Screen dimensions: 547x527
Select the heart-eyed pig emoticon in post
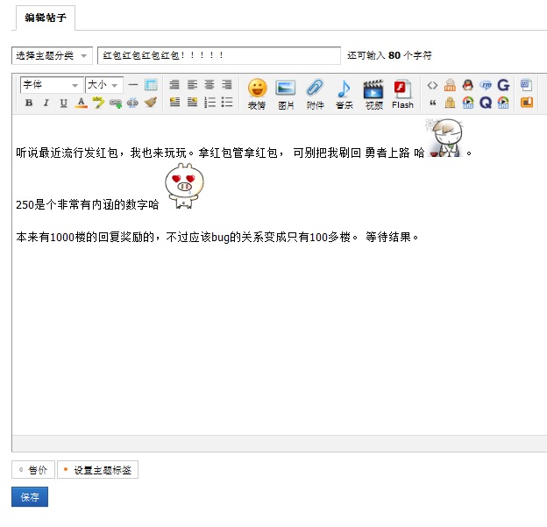[184, 186]
